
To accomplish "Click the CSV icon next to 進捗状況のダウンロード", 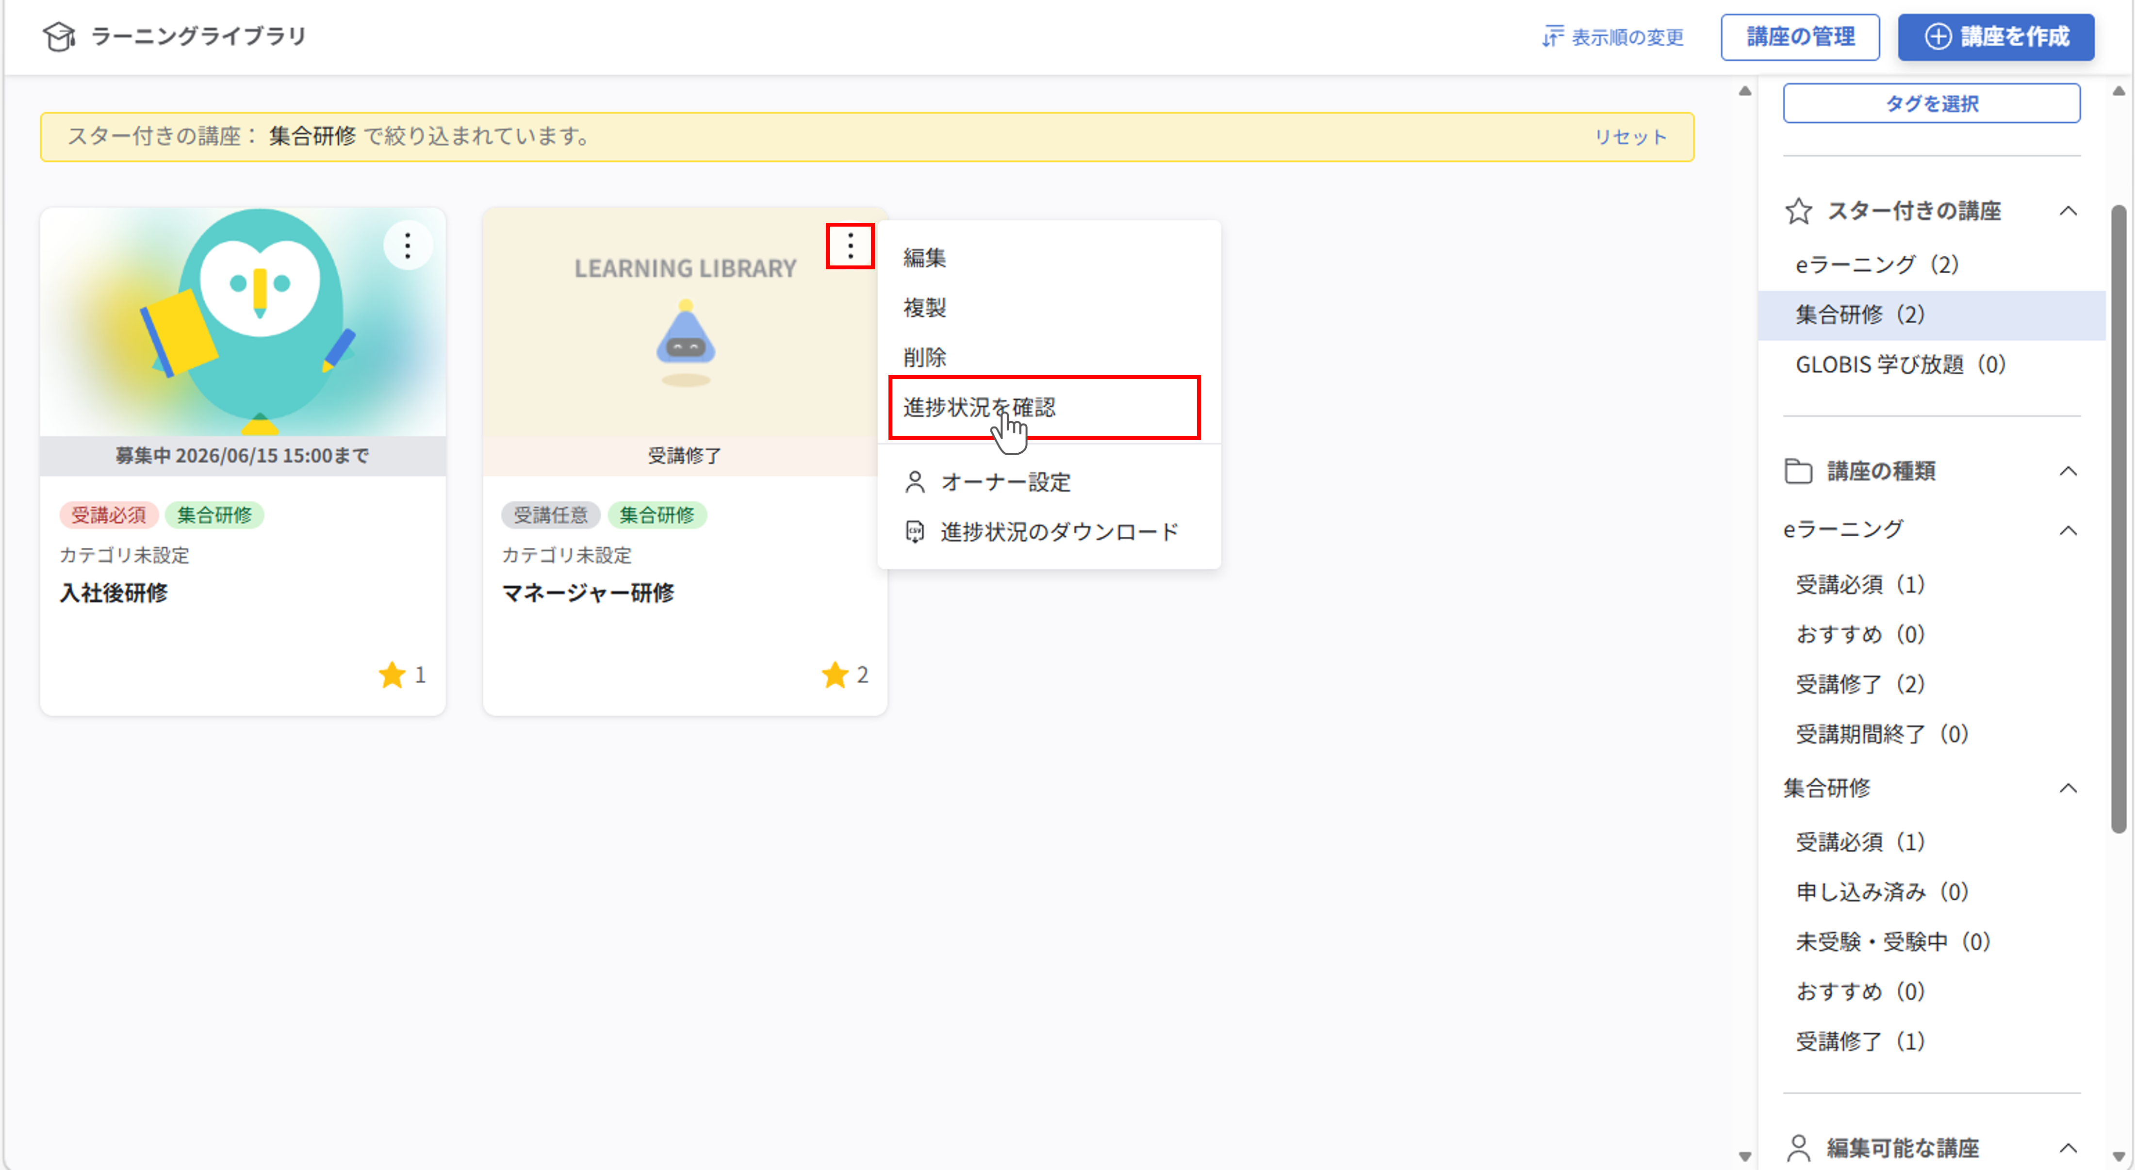I will tap(914, 532).
